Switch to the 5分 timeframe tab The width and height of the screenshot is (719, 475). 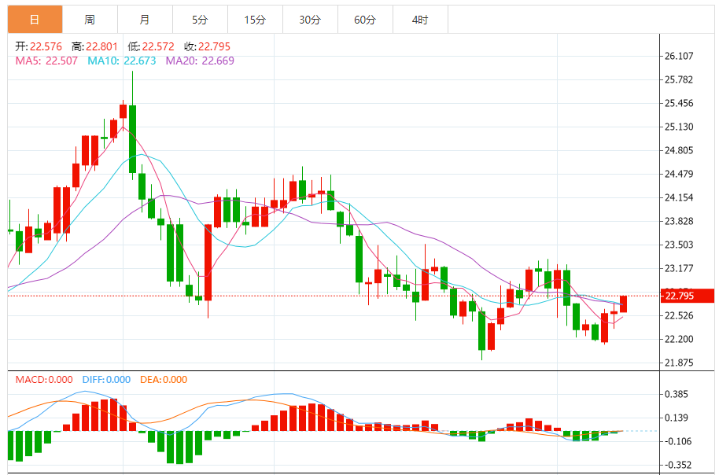click(x=200, y=20)
